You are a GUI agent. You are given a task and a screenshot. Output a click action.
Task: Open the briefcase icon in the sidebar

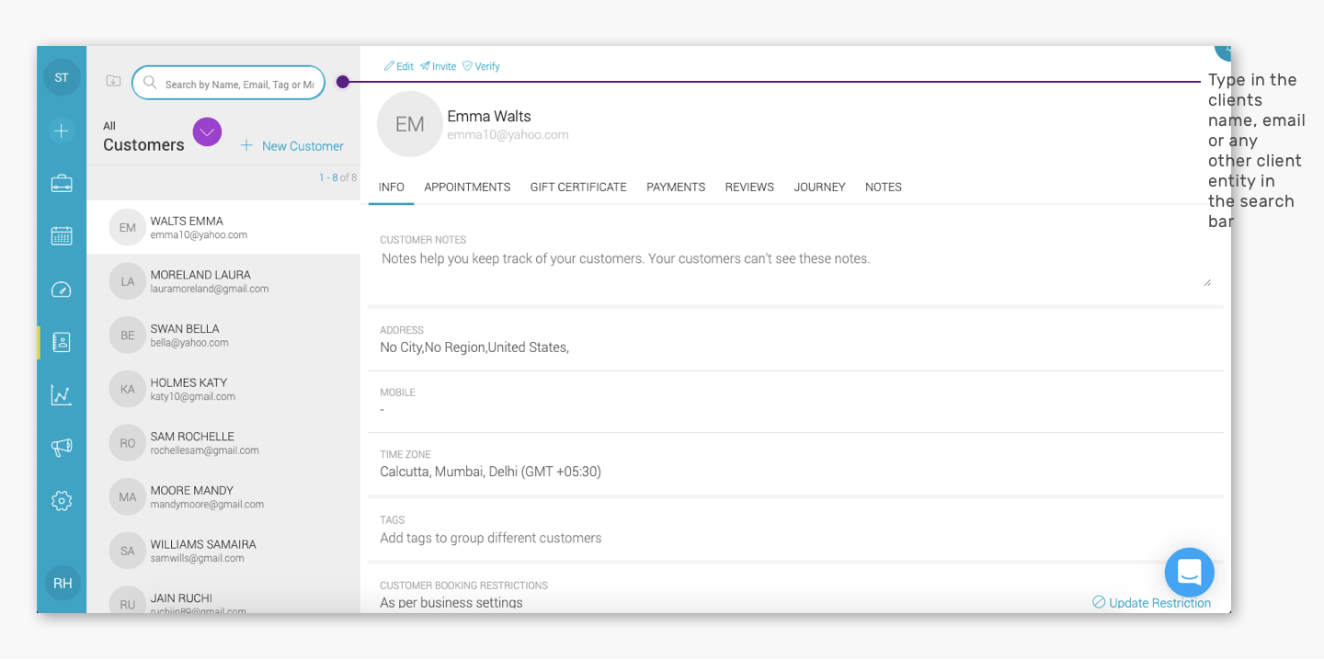(x=62, y=183)
